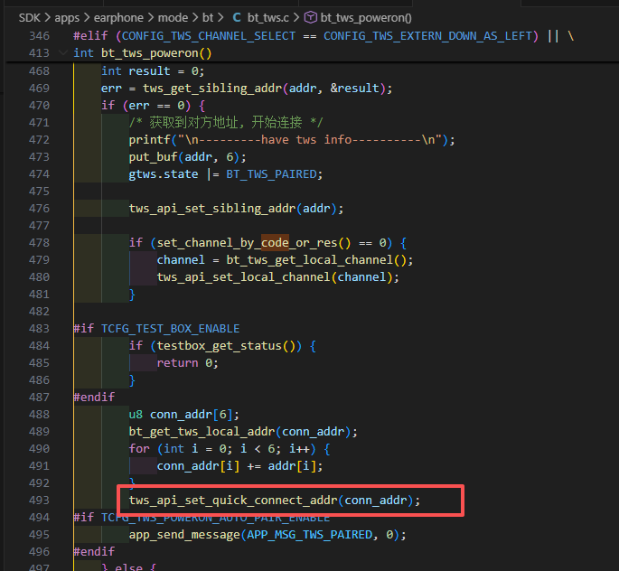Select bt_tws_poweron() symbol in breadcrumb

[366, 18]
